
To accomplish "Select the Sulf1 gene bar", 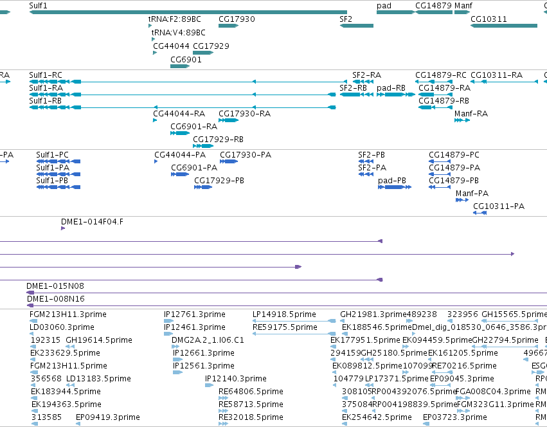I will [188, 12].
